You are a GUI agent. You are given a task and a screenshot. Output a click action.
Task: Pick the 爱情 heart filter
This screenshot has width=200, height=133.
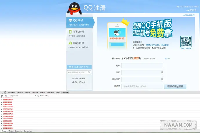82,78
